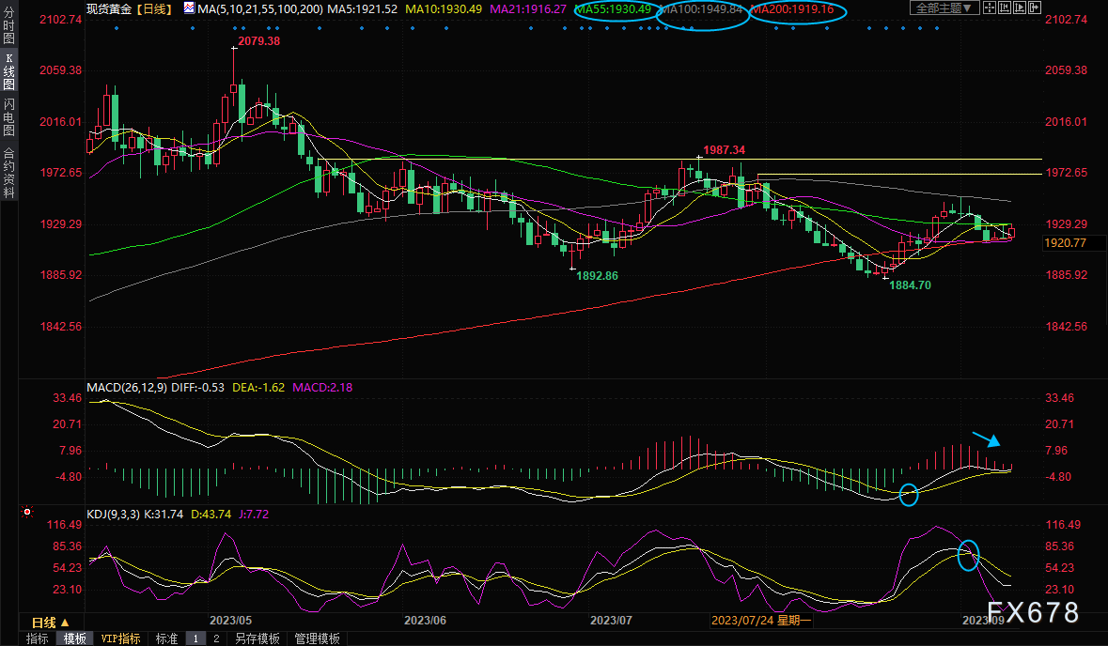The image size is (1108, 646).
Task: Click the export panel arrow icon
Action: pos(1034,8)
